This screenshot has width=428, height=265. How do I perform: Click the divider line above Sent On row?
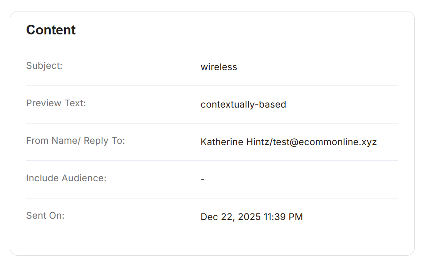[212, 198]
